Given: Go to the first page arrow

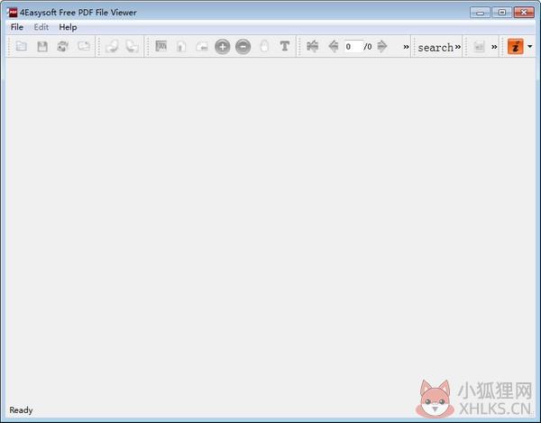Looking at the screenshot, I should (x=312, y=46).
